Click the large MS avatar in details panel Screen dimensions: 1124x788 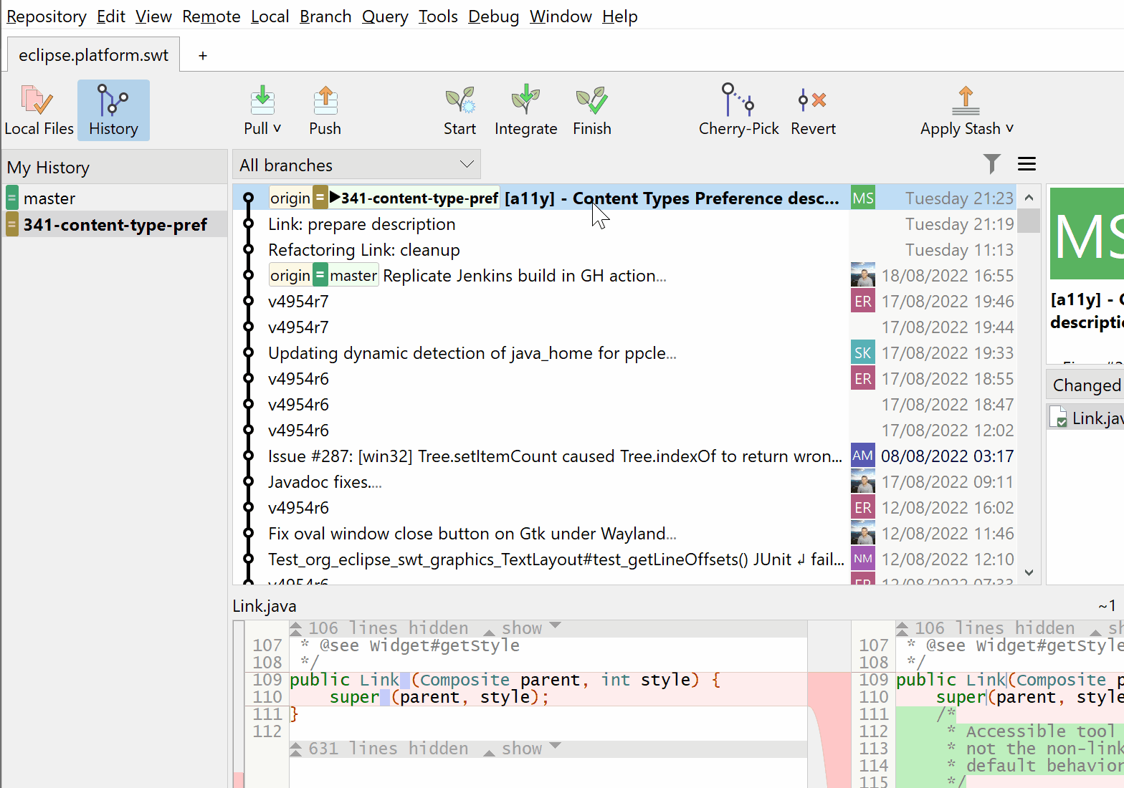(1087, 234)
